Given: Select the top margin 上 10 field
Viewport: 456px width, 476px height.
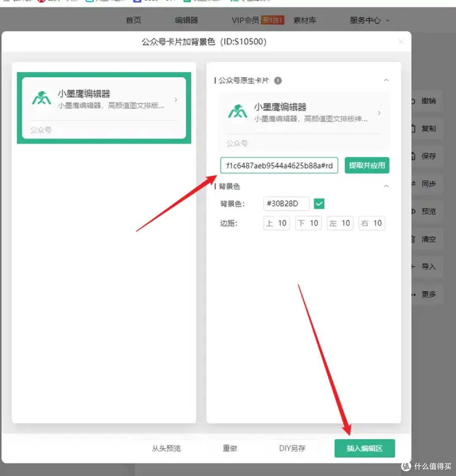Looking at the screenshot, I should click(277, 223).
